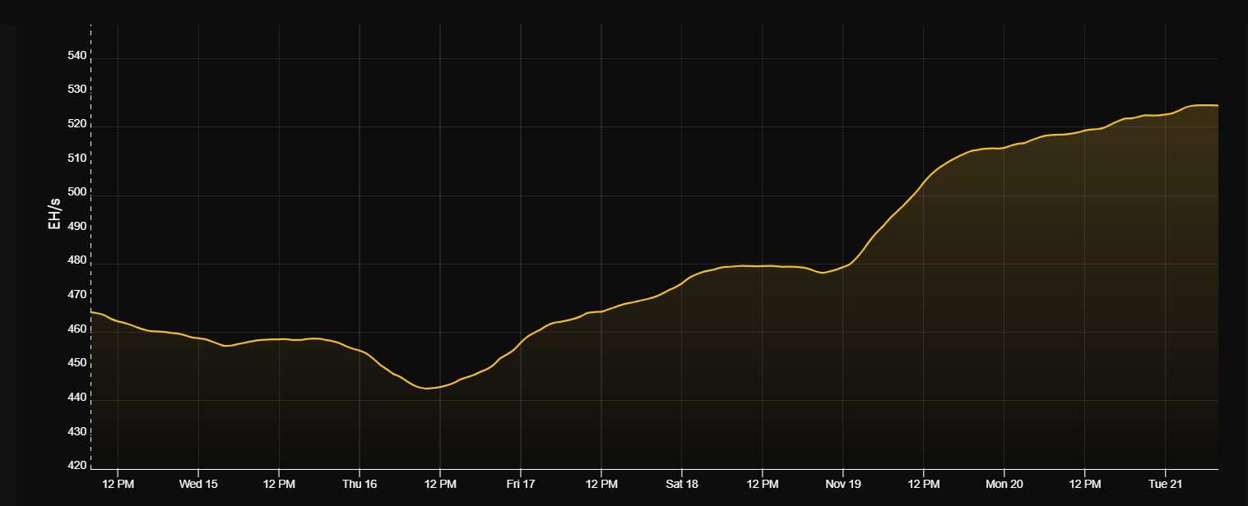Image resolution: width=1248 pixels, height=506 pixels.
Task: Click 12 PM label between Fri 17 and Sat 18
Action: [601, 485]
